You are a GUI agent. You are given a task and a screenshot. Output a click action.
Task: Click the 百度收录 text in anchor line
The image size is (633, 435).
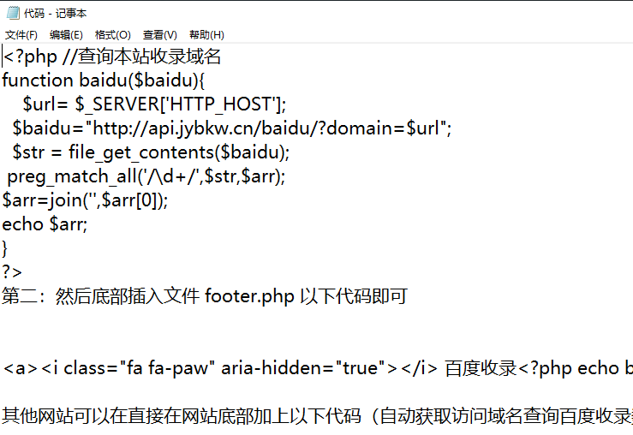click(x=481, y=368)
